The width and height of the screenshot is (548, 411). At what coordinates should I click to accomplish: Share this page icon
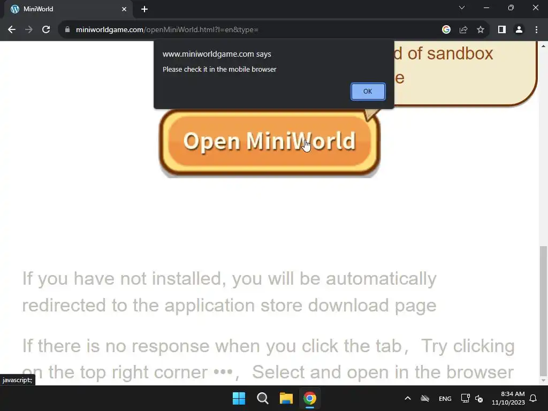463,30
